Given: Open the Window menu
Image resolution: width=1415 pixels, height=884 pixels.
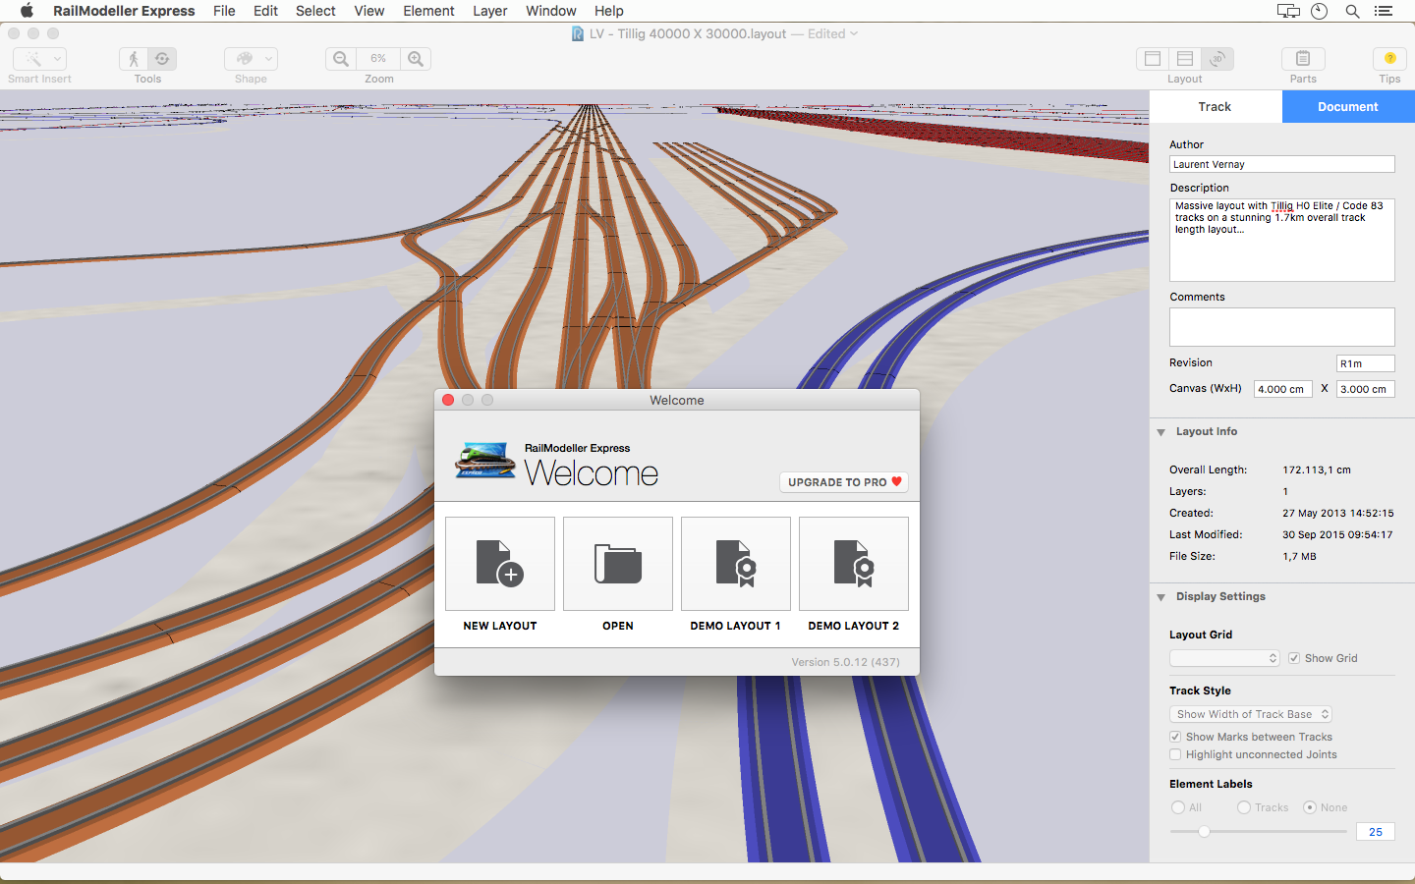Looking at the screenshot, I should coord(550,11).
